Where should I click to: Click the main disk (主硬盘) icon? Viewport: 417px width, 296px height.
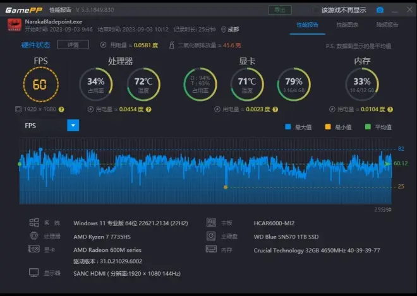(211, 236)
